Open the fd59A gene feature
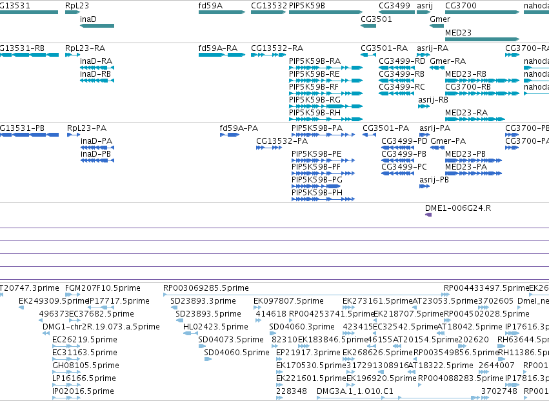Image resolution: width=549 pixels, height=401 pixels. pos(222,13)
